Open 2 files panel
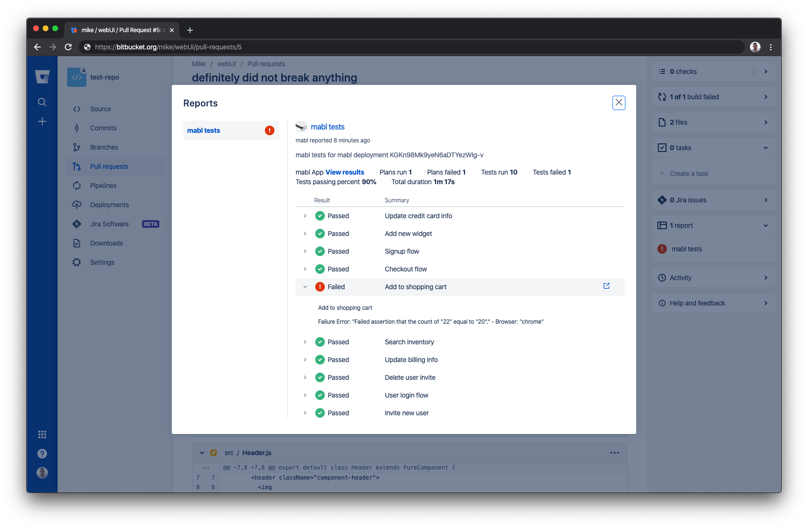 [713, 122]
